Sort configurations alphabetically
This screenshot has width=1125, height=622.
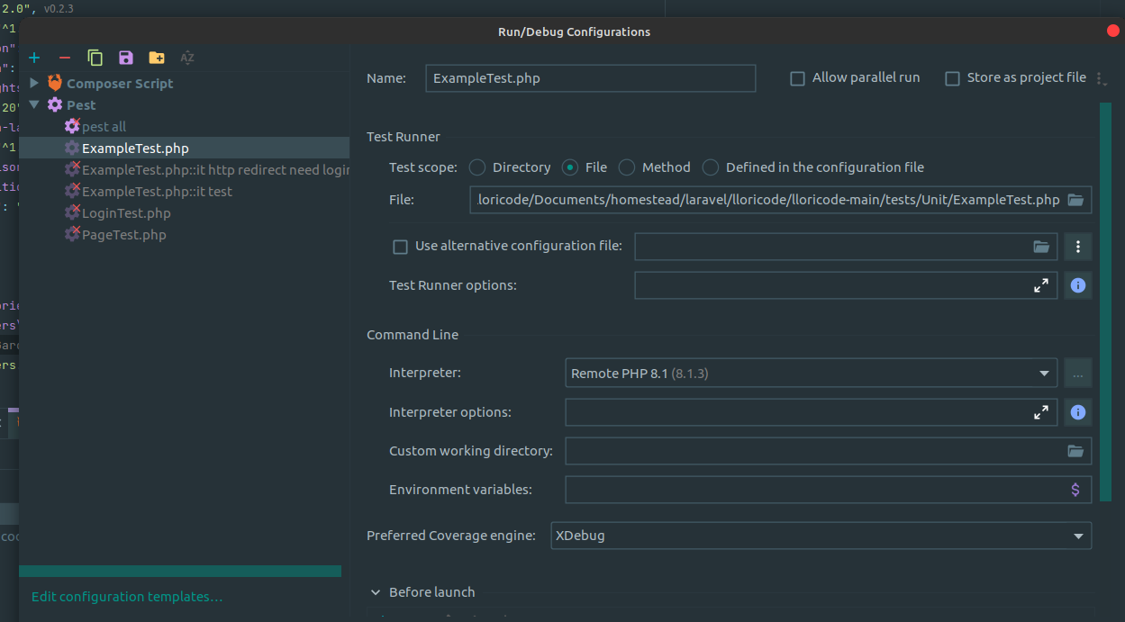coord(186,57)
